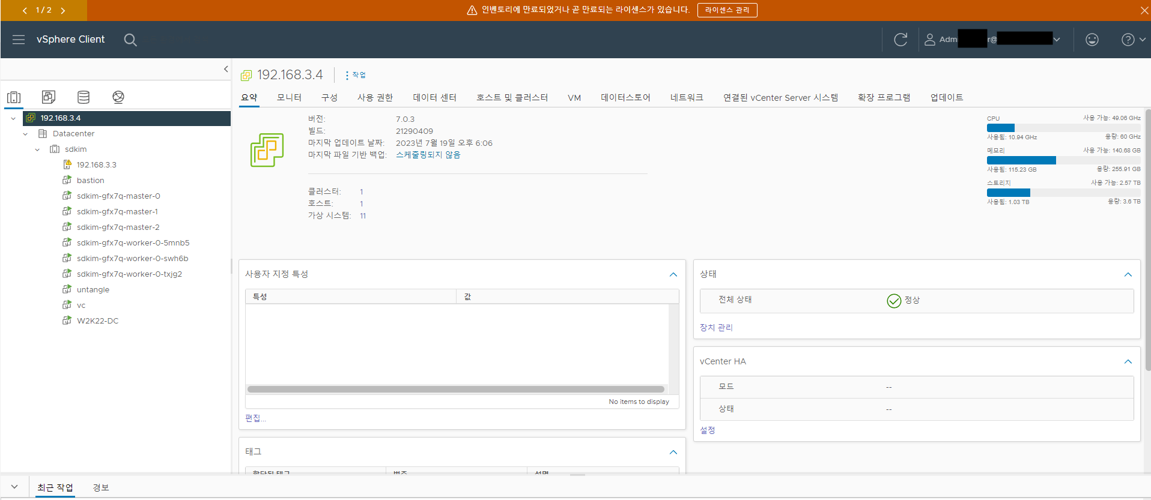Open the help question mark menu
1151x500 pixels.
[1133, 40]
